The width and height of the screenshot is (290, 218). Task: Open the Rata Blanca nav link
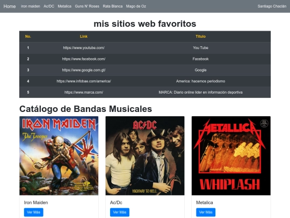(113, 6)
